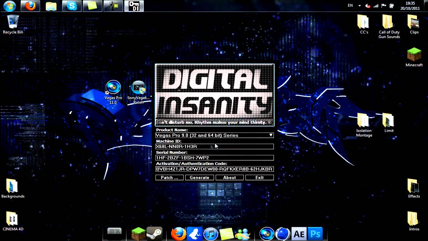The height and width of the screenshot is (241, 428).
Task: Open the clock showing 19:35
Action: pyautogui.click(x=410, y=6)
